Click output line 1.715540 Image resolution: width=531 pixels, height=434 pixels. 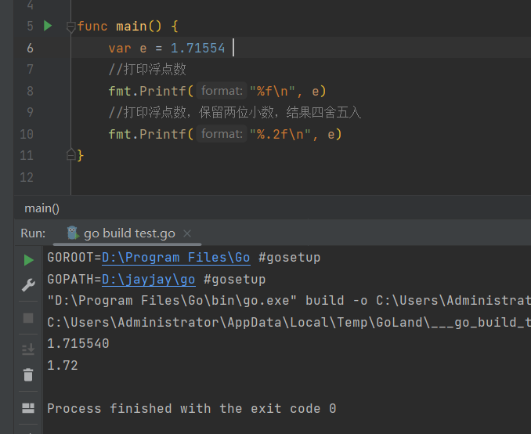[78, 344]
